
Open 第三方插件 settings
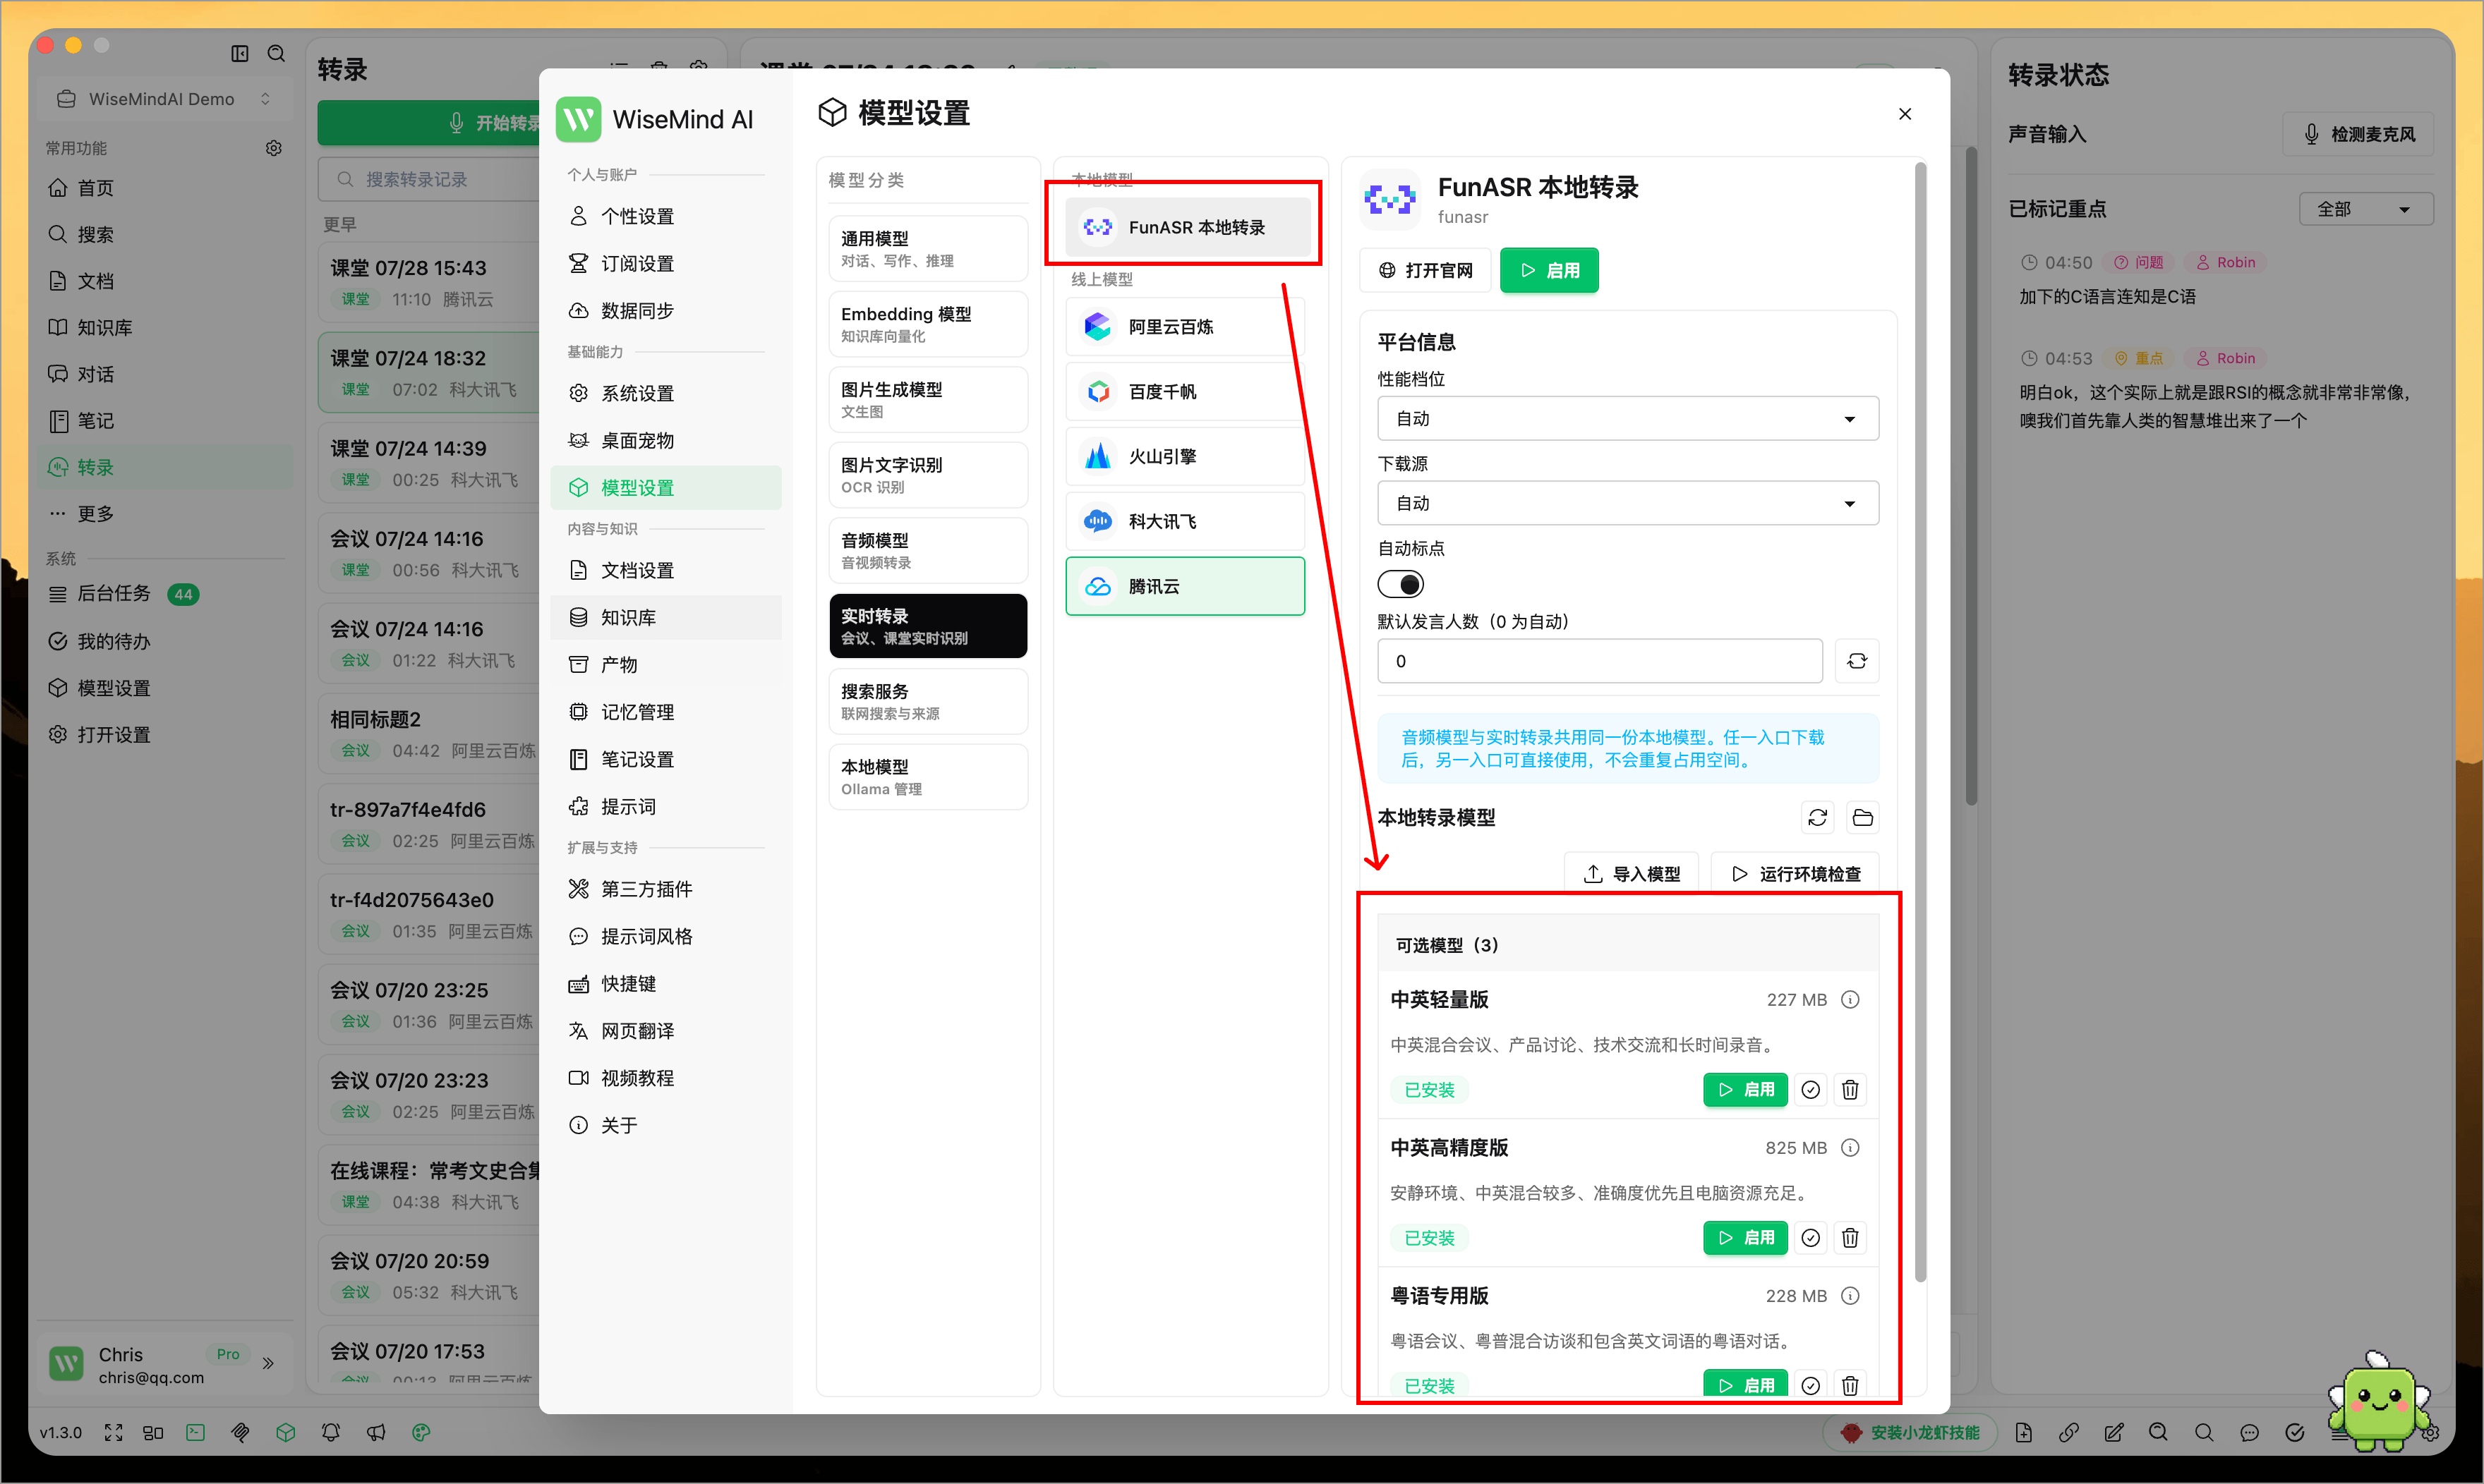tap(666, 889)
